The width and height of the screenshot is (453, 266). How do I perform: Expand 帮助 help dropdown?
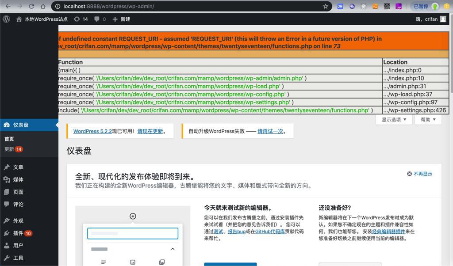click(428, 119)
